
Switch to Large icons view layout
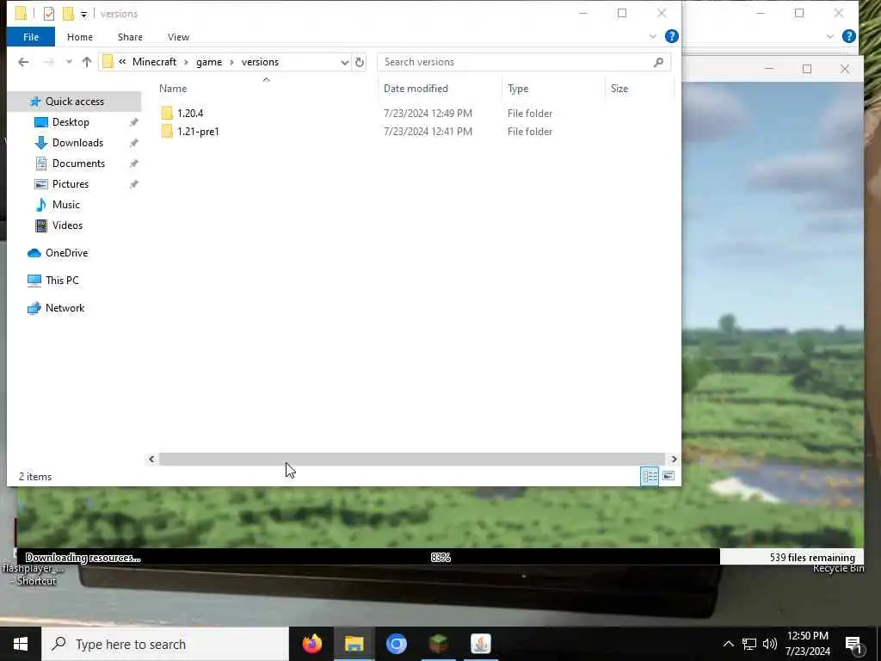(668, 476)
